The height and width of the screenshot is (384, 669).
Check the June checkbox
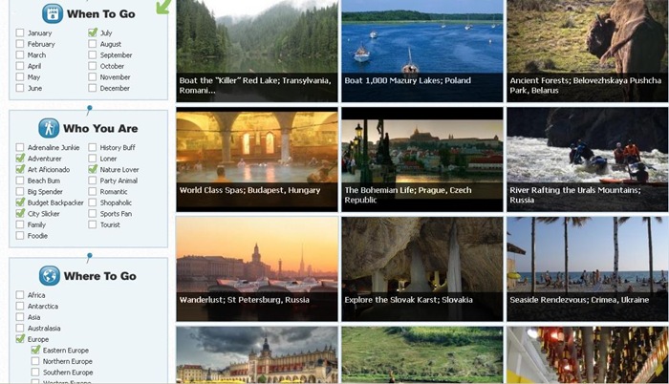20,88
